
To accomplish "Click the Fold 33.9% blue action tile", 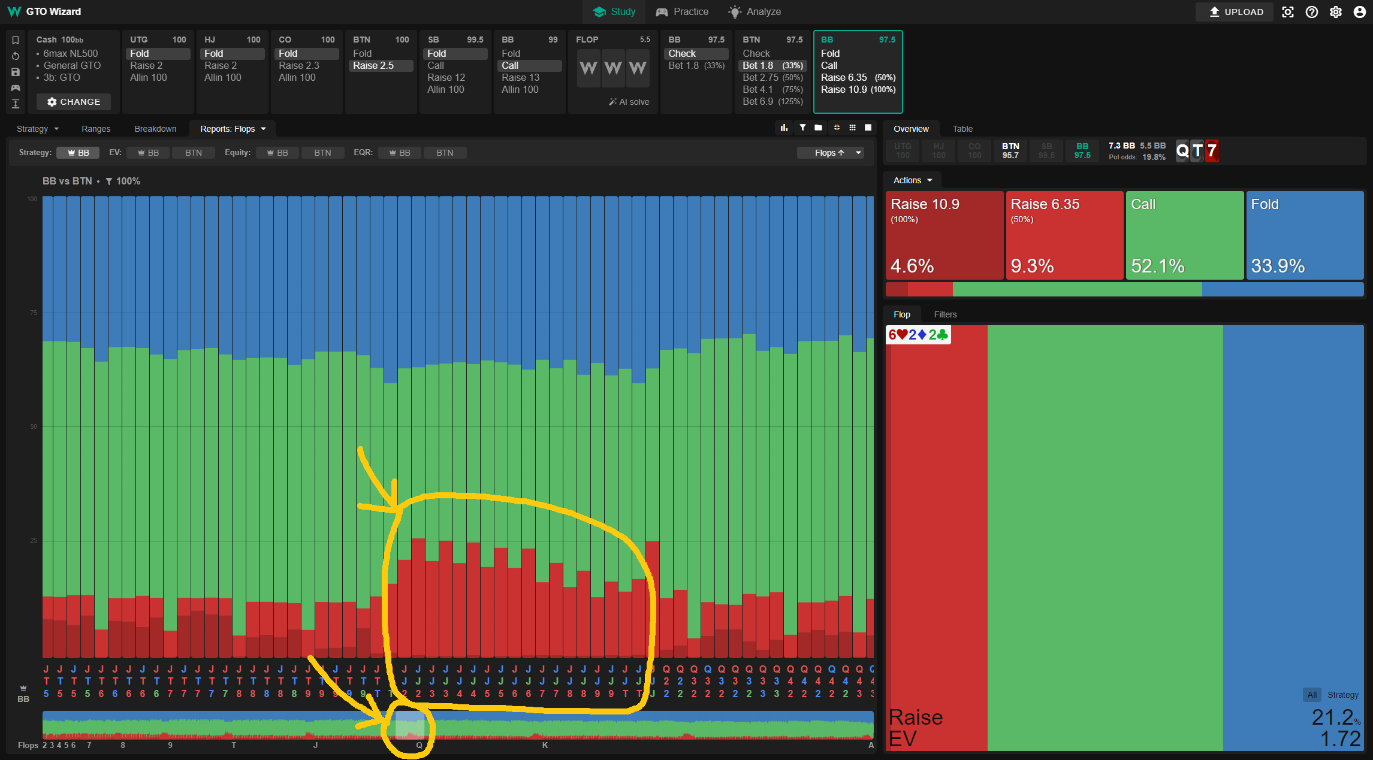I will click(1305, 235).
